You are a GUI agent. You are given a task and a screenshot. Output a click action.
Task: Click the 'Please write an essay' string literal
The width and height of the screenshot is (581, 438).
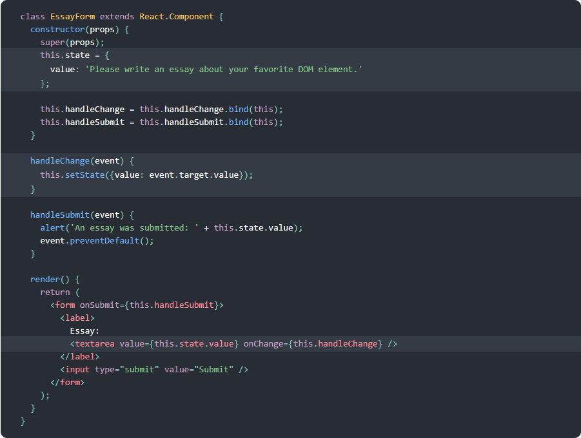pos(224,69)
